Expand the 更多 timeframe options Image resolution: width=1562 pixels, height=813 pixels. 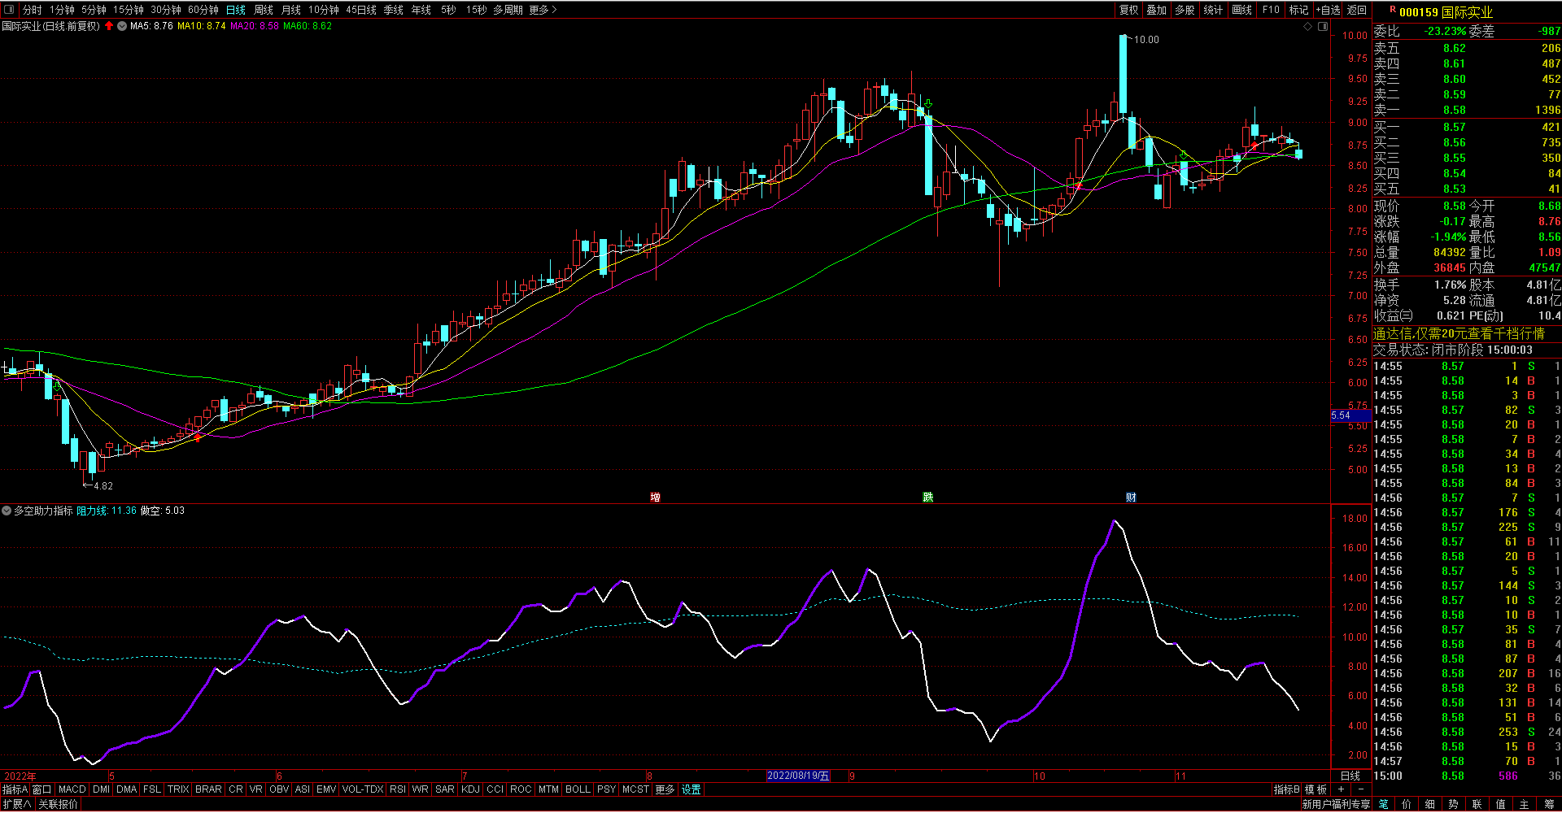click(x=543, y=10)
